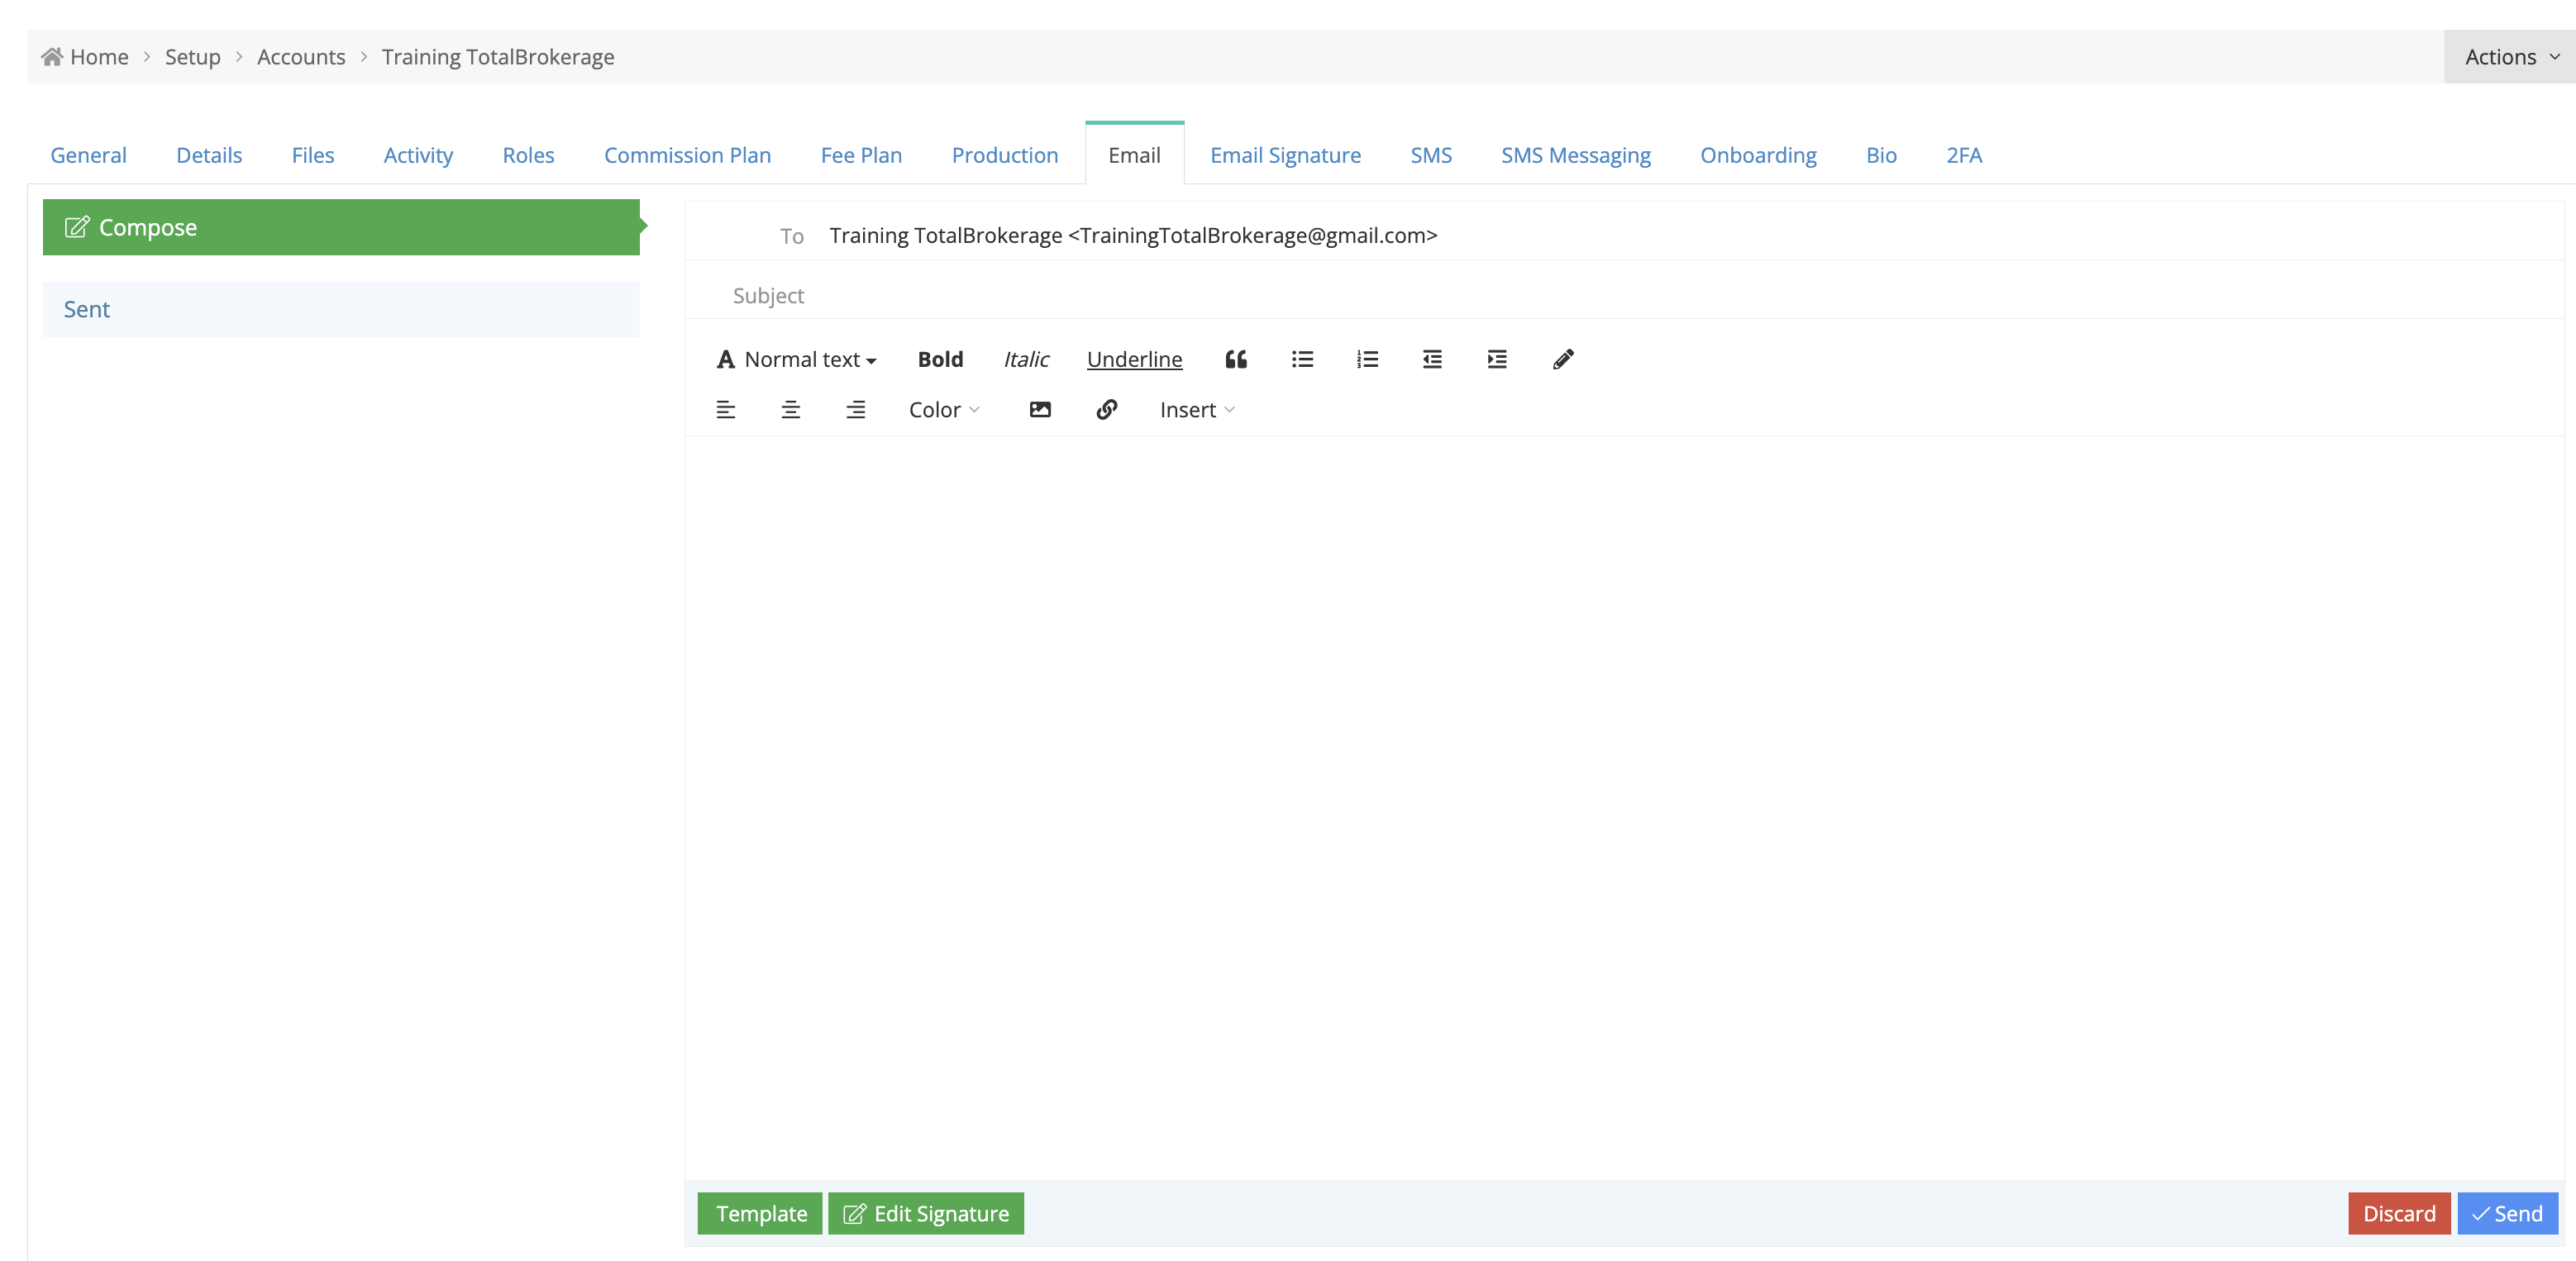Image resolution: width=2576 pixels, height=1261 pixels.
Task: Align text left with toolbar icon
Action: pyautogui.click(x=726, y=410)
